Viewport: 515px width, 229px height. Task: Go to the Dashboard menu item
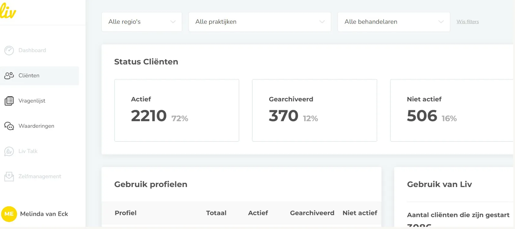click(32, 51)
